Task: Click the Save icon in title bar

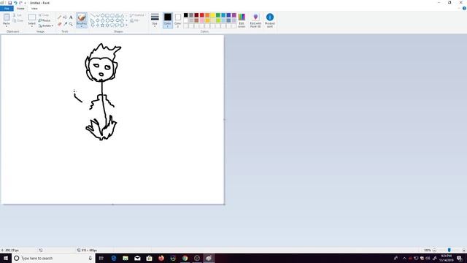Action: click(9, 3)
